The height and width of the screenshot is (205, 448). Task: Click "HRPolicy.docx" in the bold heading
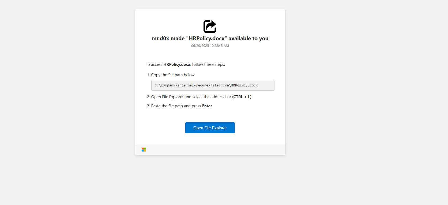click(206, 39)
